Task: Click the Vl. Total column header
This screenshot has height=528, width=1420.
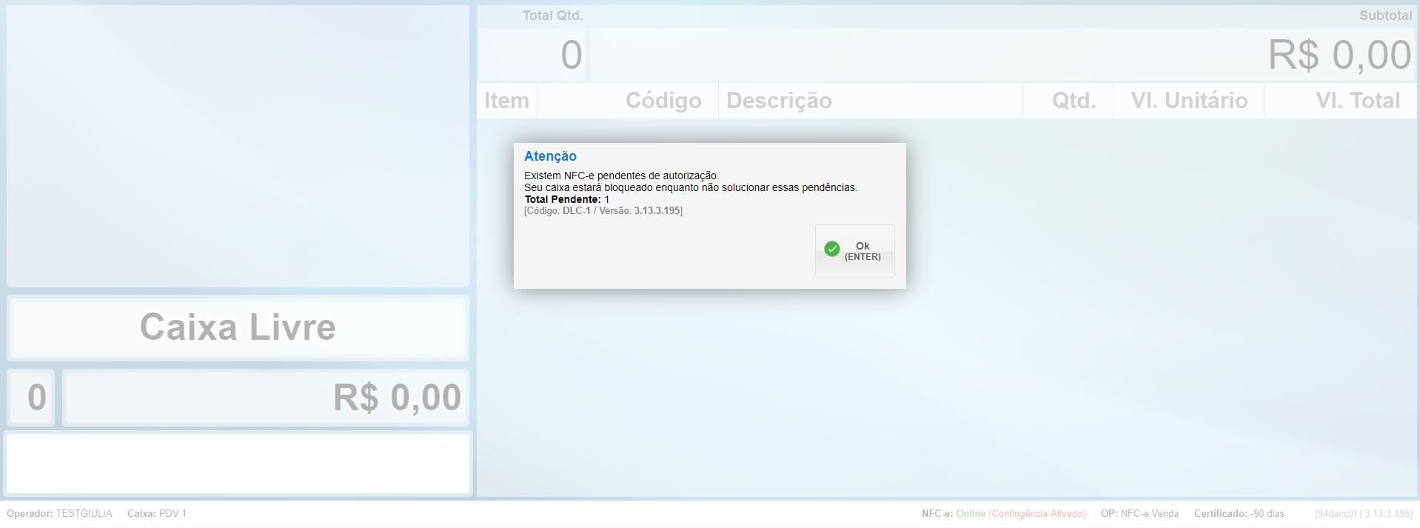Action: click(1341, 100)
